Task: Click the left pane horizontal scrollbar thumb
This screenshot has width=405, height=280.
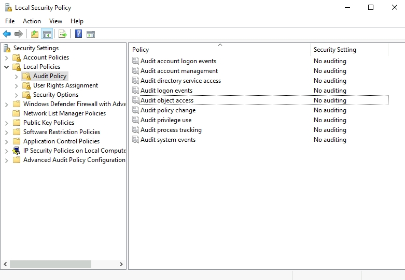Action: (x=50, y=264)
